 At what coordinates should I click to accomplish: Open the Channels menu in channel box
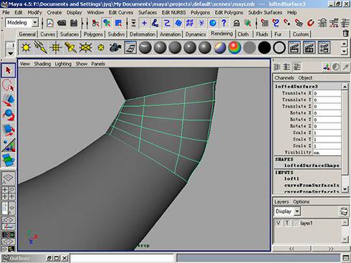284,78
